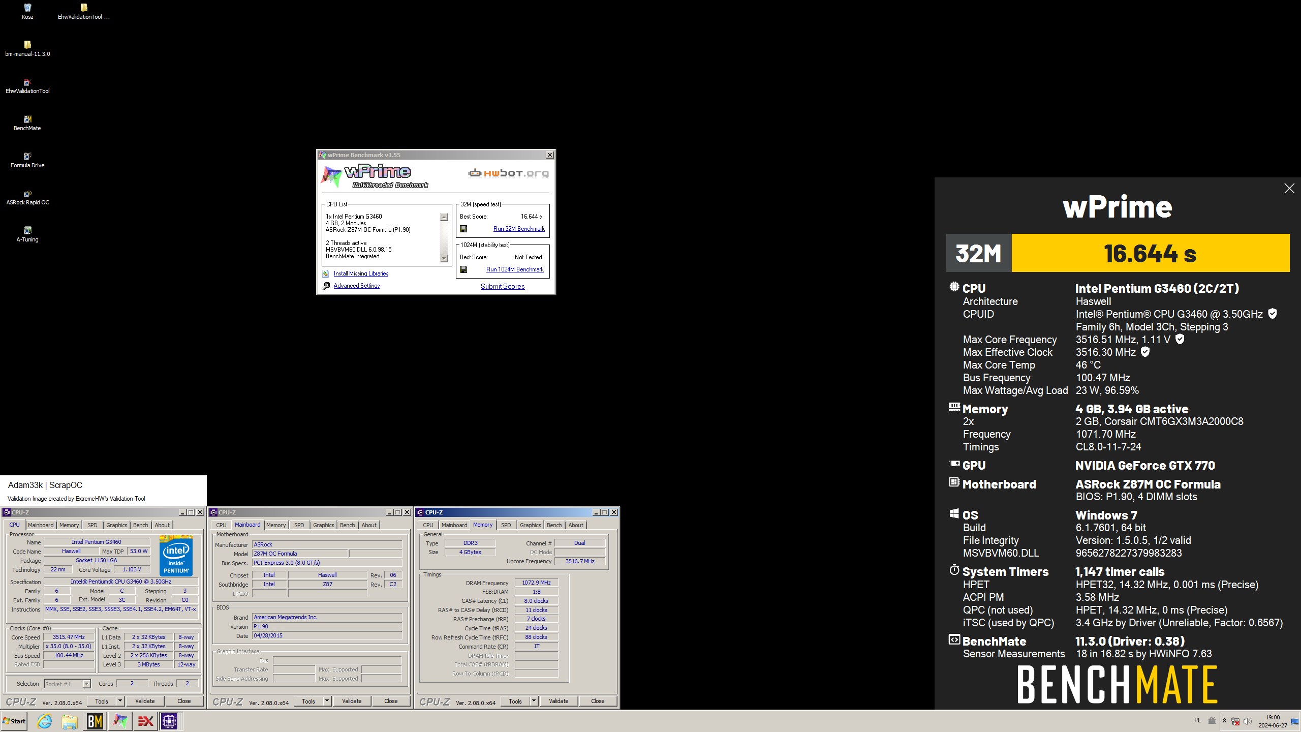
Task: Click Run 32M Benchmark link
Action: pos(519,229)
